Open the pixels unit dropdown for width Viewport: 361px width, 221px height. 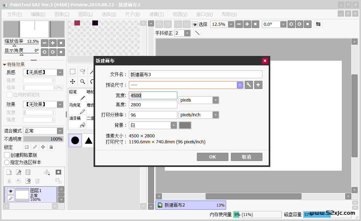click(x=215, y=100)
